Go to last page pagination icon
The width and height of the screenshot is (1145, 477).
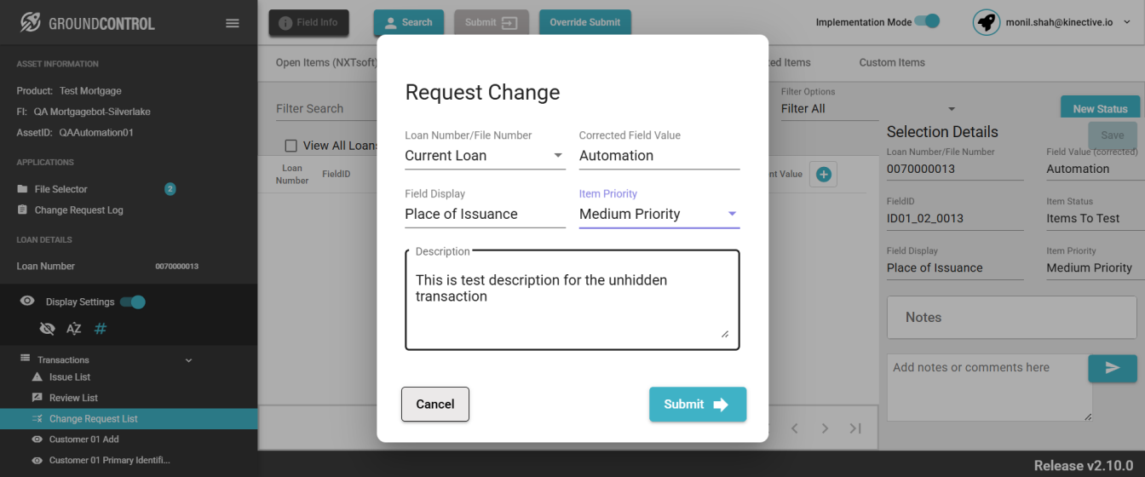(855, 428)
